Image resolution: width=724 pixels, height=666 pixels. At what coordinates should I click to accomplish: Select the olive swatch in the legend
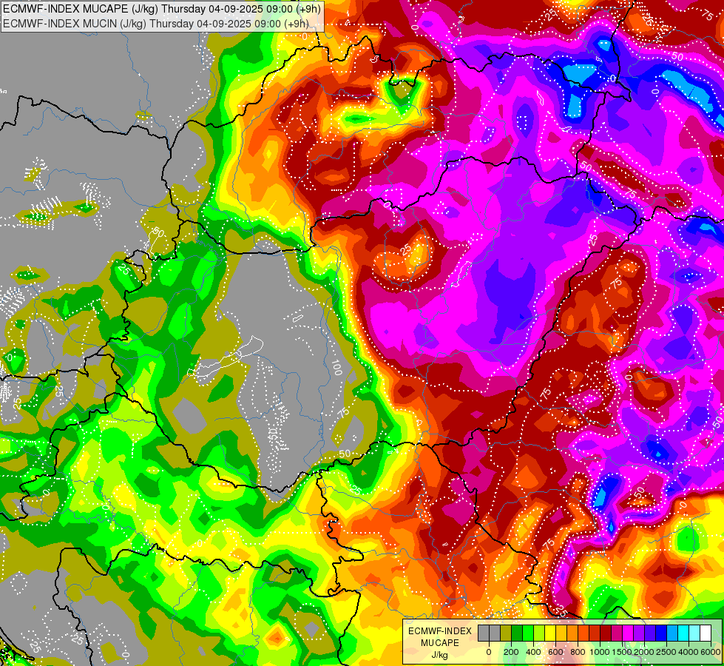click(x=506, y=633)
